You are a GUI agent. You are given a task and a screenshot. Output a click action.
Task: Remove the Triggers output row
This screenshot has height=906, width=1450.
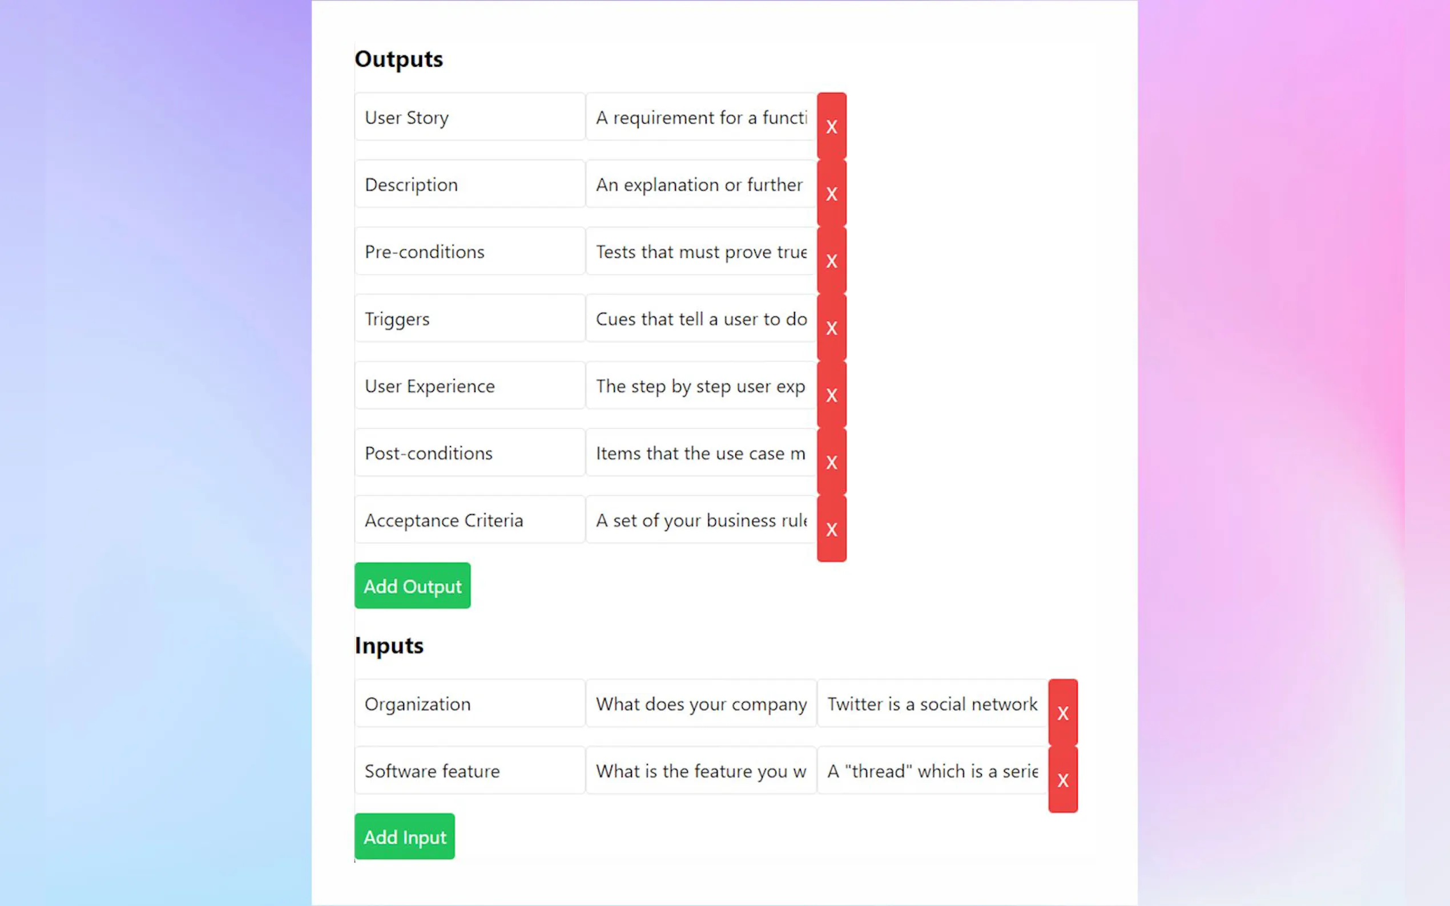click(831, 327)
